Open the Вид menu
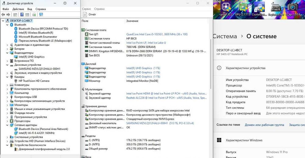This screenshot has width=305, height=158. (30, 9)
